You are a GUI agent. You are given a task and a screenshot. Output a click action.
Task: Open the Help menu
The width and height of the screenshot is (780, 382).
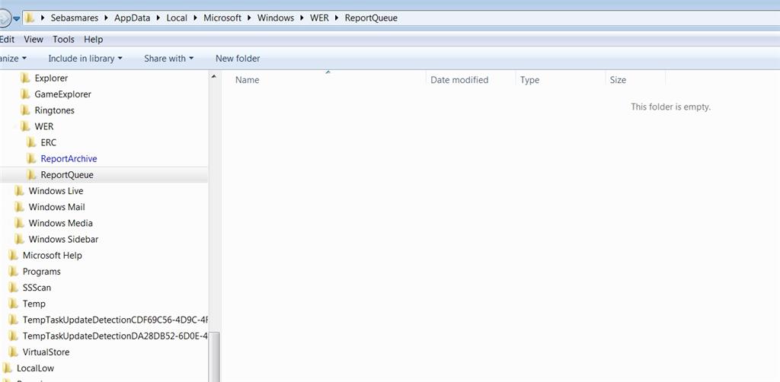93,40
